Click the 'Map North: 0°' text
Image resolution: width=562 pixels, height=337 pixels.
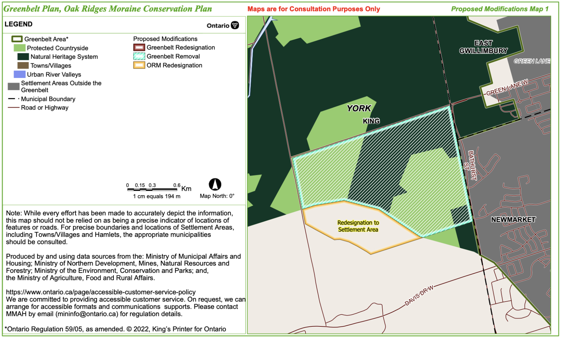point(217,196)
